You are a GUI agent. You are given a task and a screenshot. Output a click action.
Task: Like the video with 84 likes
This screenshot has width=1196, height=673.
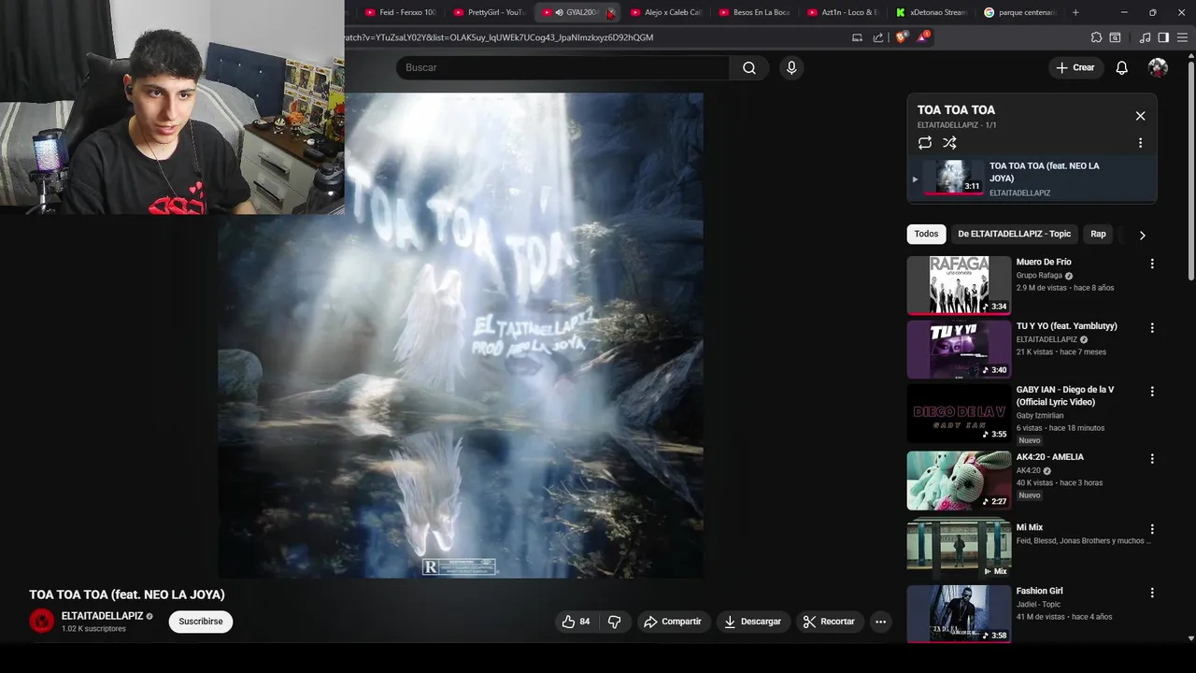click(576, 622)
